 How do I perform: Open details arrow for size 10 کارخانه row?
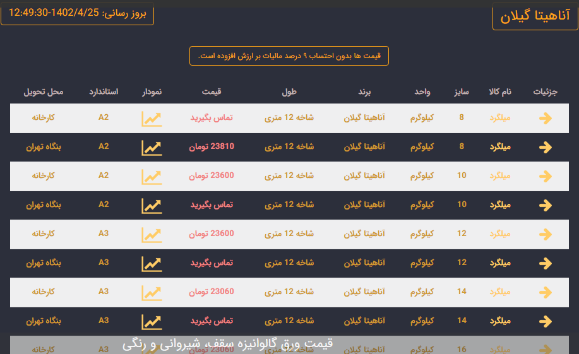point(546,176)
